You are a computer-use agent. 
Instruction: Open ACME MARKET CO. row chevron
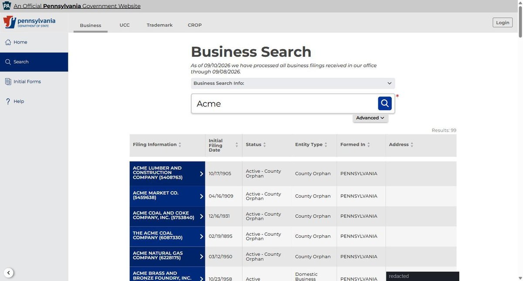[201, 196]
